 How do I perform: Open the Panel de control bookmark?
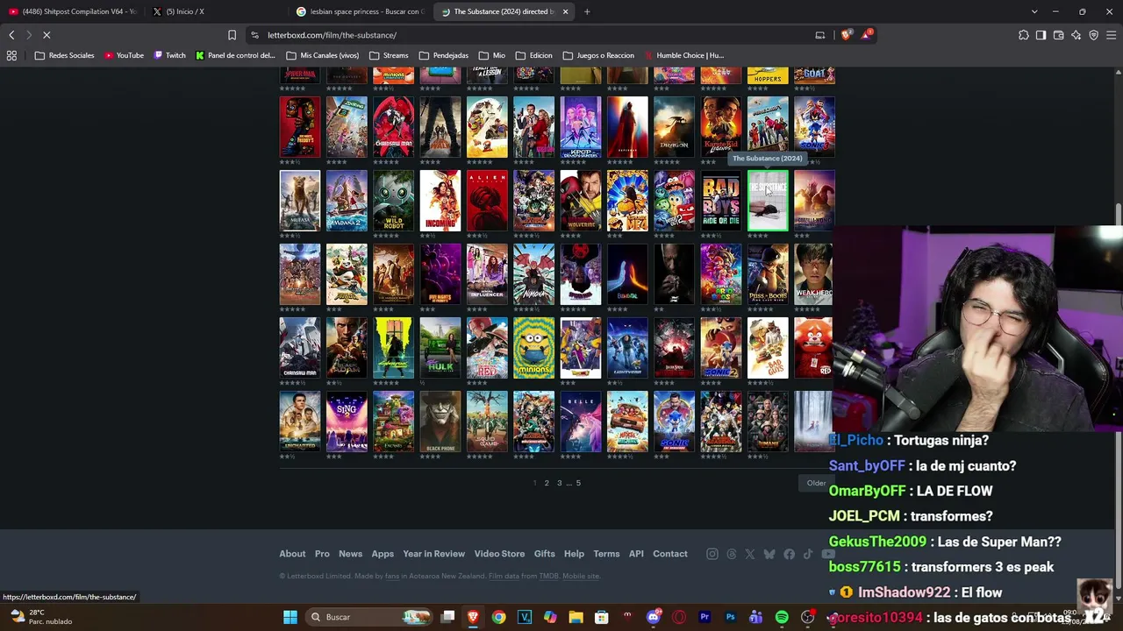click(235, 55)
